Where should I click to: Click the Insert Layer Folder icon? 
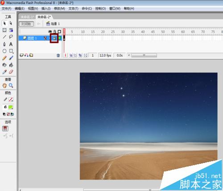31,55
